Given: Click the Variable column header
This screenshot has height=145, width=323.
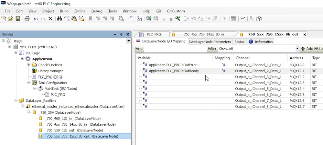Looking at the screenshot, I should pos(174,58).
